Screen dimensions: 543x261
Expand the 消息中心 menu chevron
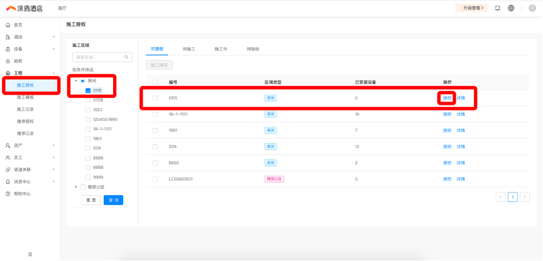(53, 181)
